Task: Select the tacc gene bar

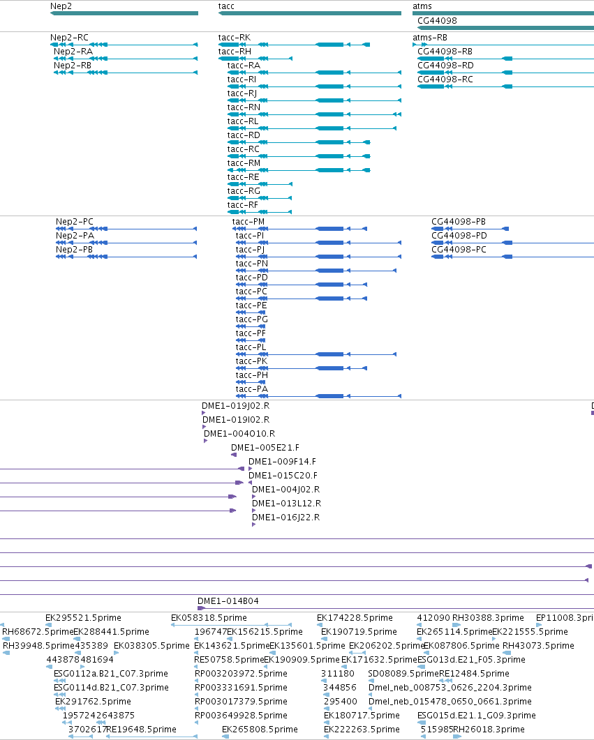Action: click(x=310, y=13)
